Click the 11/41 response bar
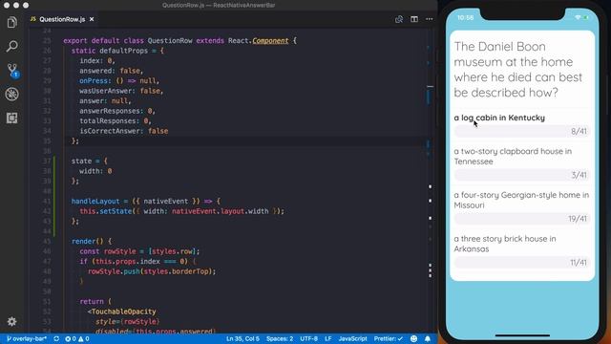This screenshot has width=611, height=344. click(522, 262)
